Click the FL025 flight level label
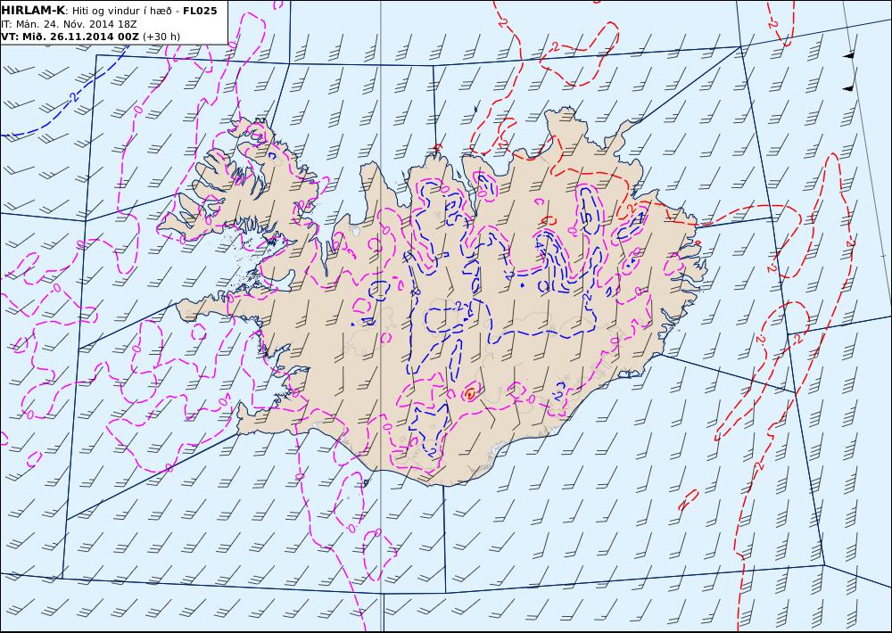892x633 pixels. pyautogui.click(x=200, y=11)
